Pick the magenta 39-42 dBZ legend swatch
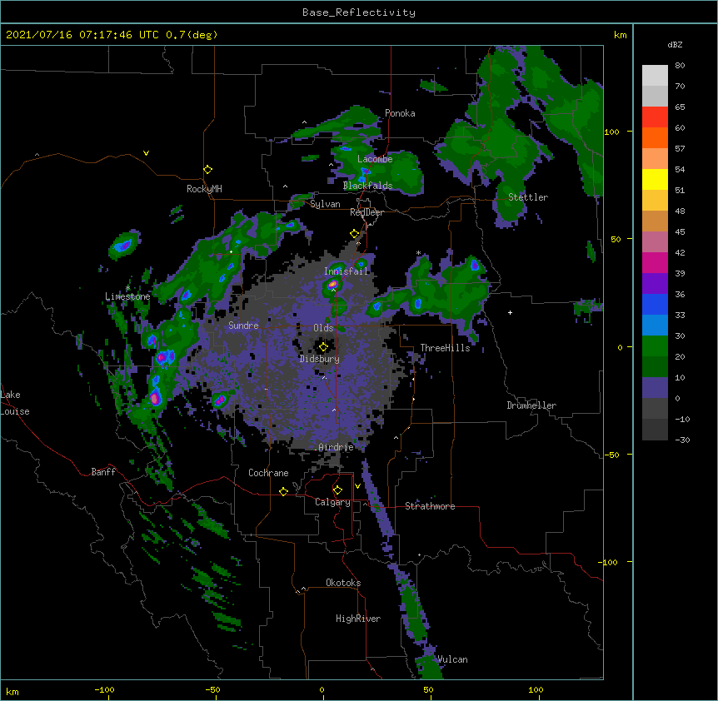This screenshot has width=718, height=701. pyautogui.click(x=655, y=262)
